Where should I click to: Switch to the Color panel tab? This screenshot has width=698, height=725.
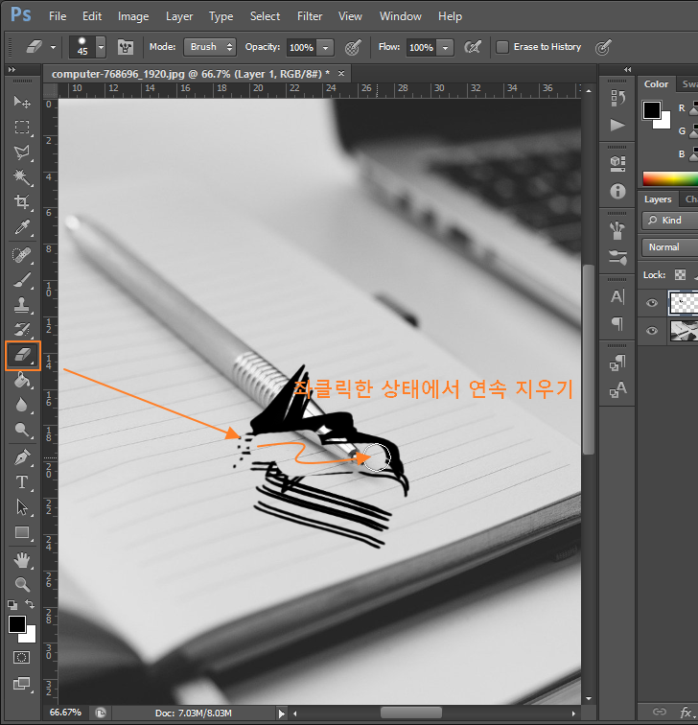[x=657, y=84]
